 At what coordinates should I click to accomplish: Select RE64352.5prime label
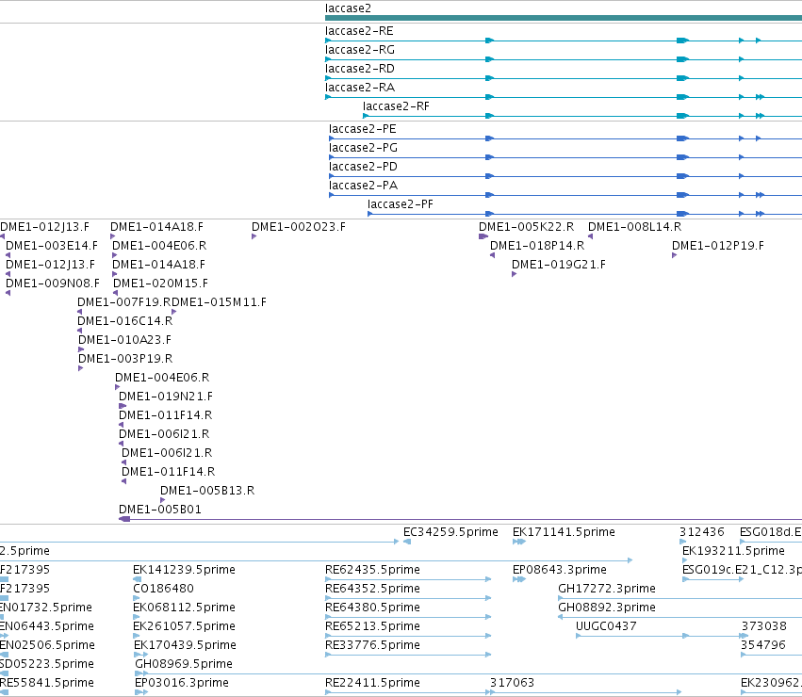(x=372, y=589)
